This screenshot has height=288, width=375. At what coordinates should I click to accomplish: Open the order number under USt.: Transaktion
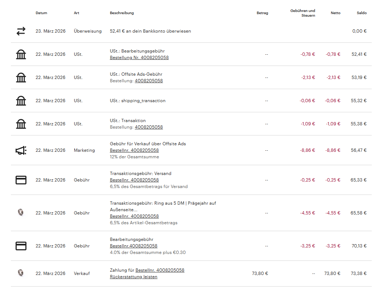[x=149, y=127]
